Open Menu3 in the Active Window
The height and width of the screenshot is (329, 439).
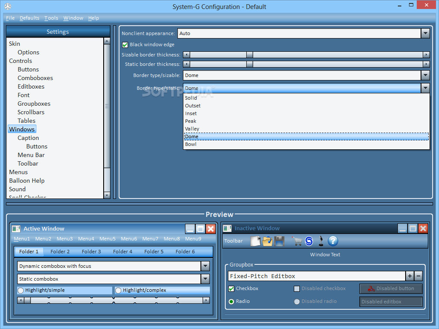point(65,239)
